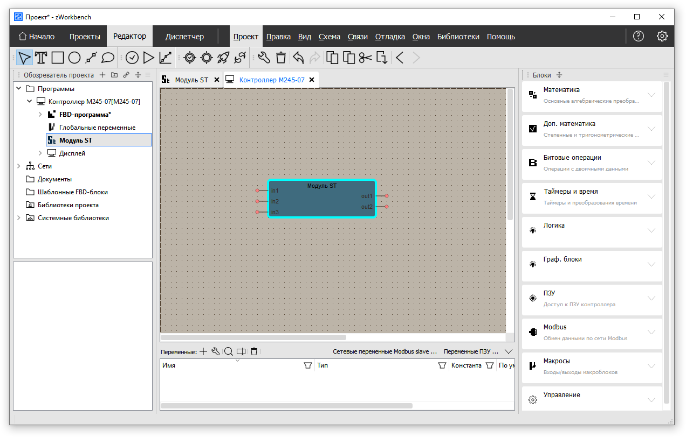Go to the Диспетчер section
This screenshot has height=437, width=686.
point(184,37)
